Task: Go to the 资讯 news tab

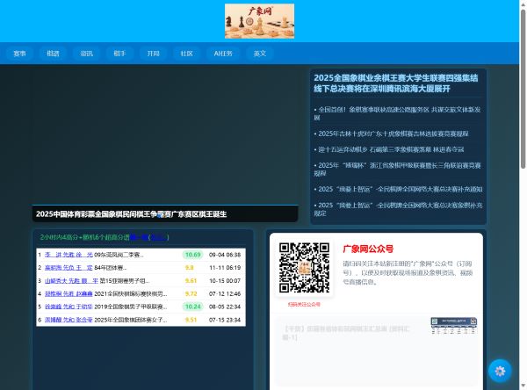Action: tap(86, 54)
